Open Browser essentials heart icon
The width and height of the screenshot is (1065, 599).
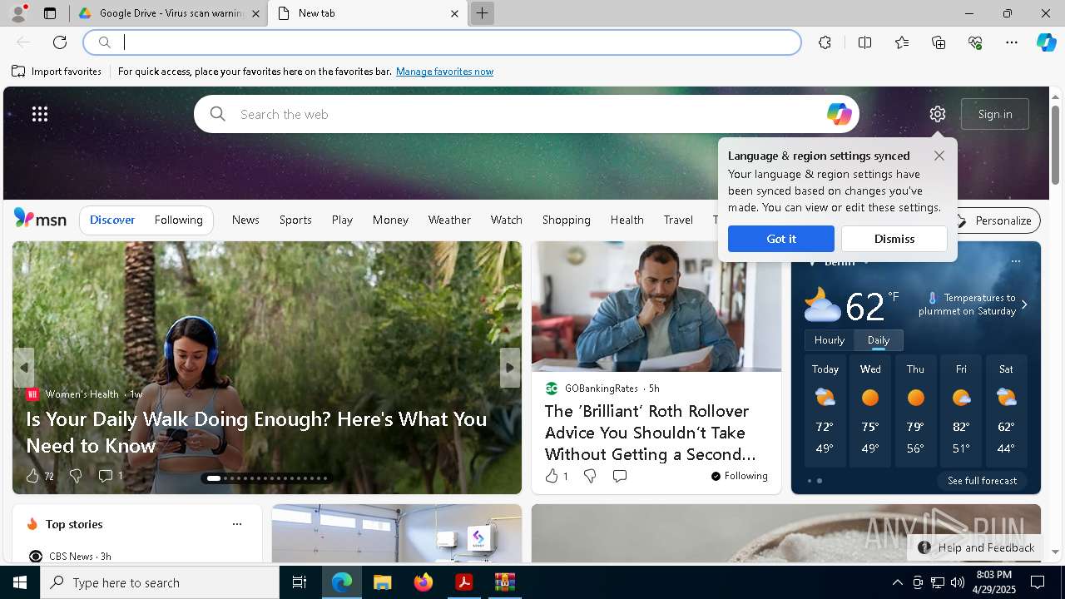click(975, 42)
